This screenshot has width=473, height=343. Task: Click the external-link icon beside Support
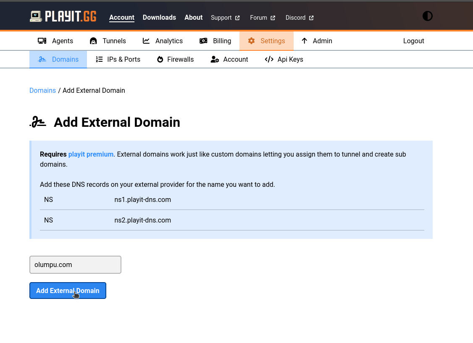238,18
